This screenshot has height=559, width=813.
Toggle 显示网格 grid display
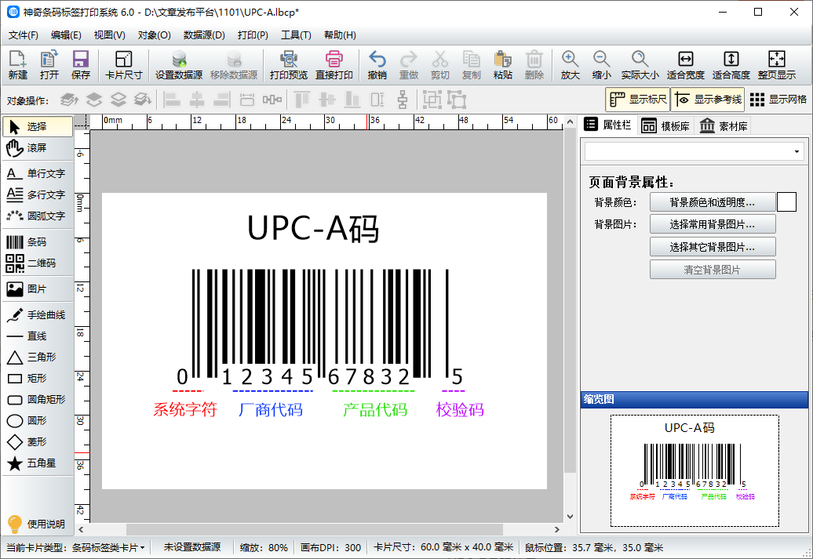pos(778,99)
